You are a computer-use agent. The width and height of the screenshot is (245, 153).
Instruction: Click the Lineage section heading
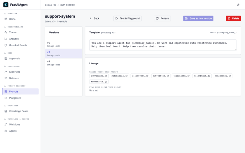point(94,63)
